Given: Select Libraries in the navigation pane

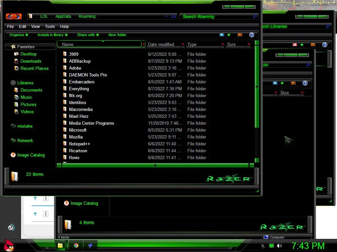Looking at the screenshot, I should click(25, 83).
